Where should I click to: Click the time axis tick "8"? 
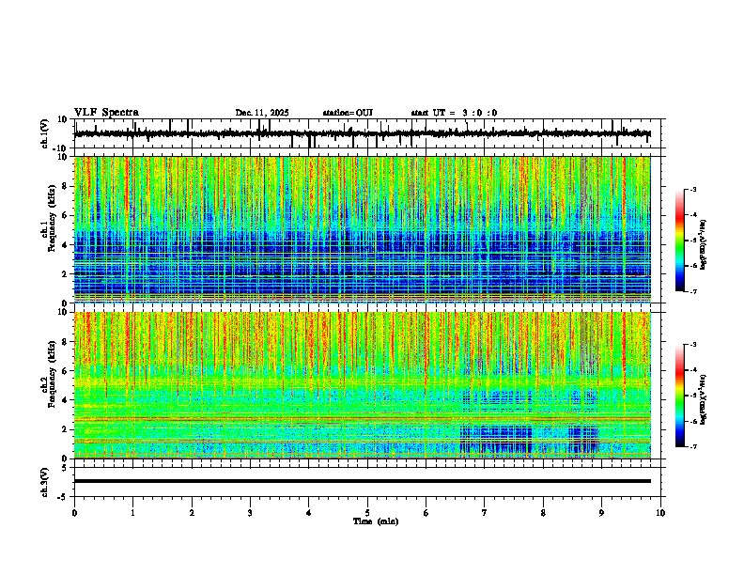[543, 513]
